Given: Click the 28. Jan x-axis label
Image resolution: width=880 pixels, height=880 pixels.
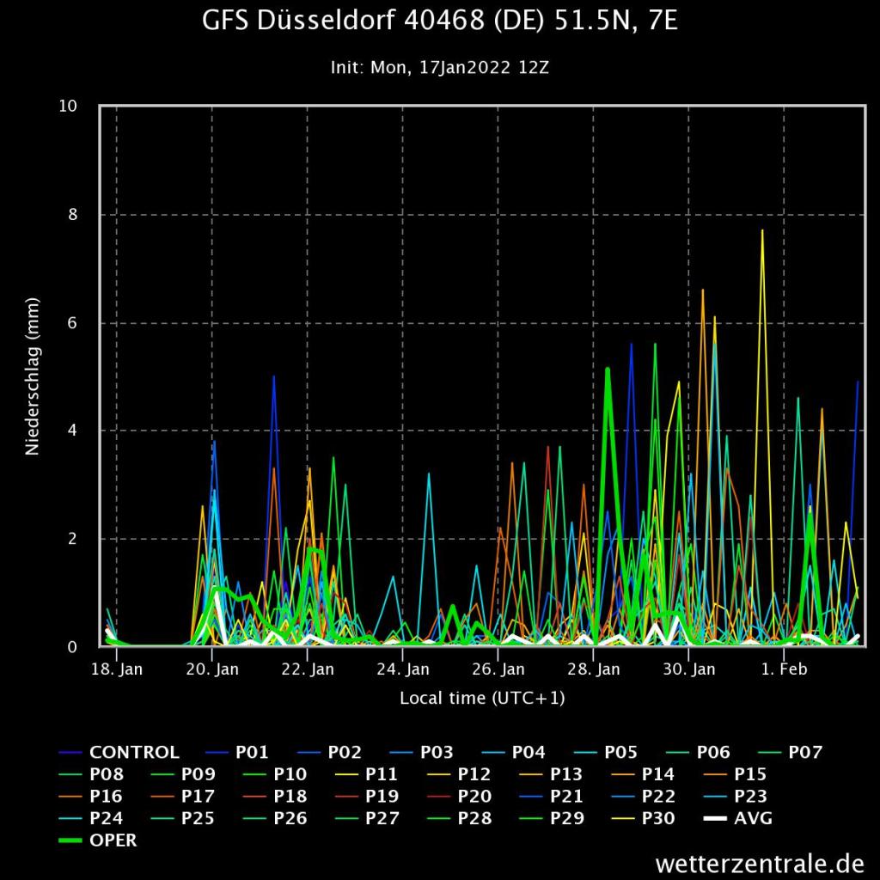Looking at the screenshot, I should (593, 669).
